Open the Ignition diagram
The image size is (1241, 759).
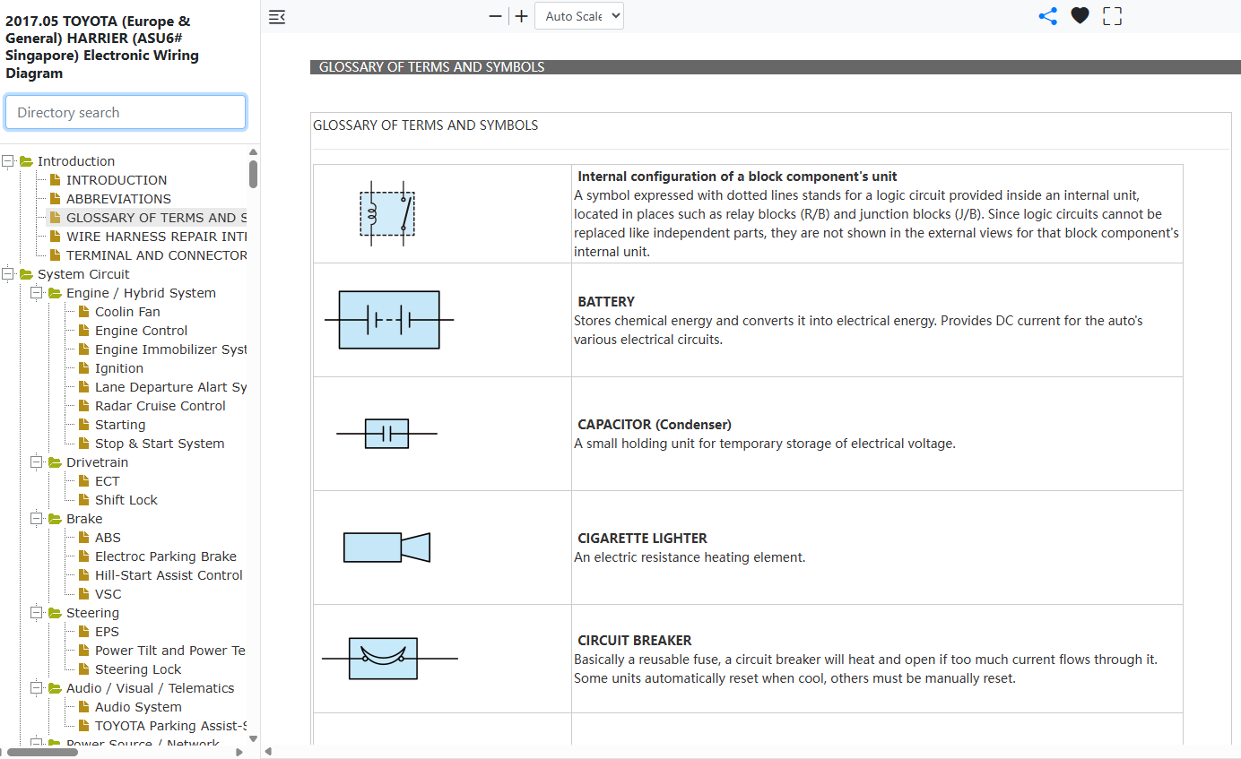tap(119, 368)
